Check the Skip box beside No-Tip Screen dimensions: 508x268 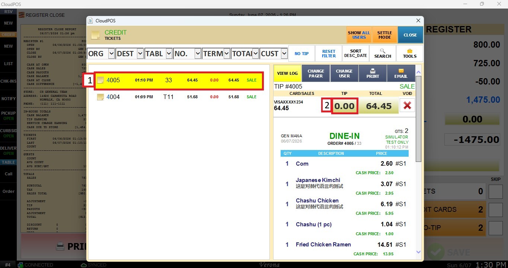495,228
